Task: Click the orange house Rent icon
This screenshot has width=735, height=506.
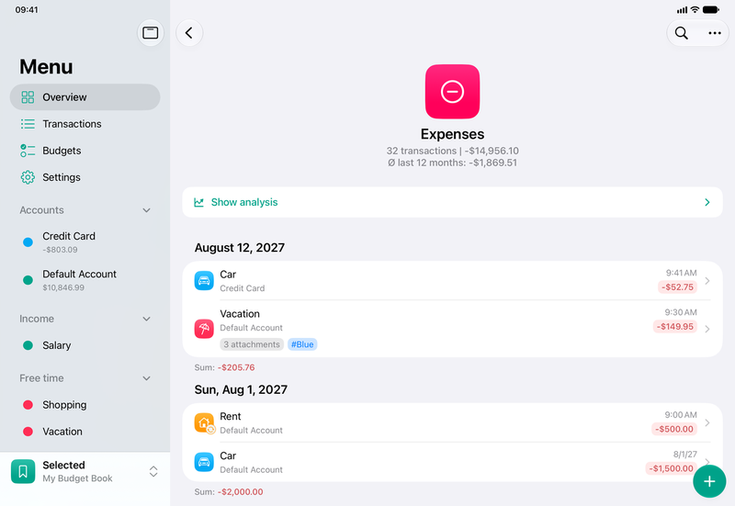Action: pyautogui.click(x=204, y=423)
